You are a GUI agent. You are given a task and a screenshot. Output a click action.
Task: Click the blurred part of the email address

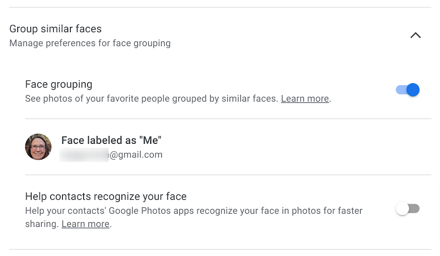pyautogui.click(x=84, y=154)
